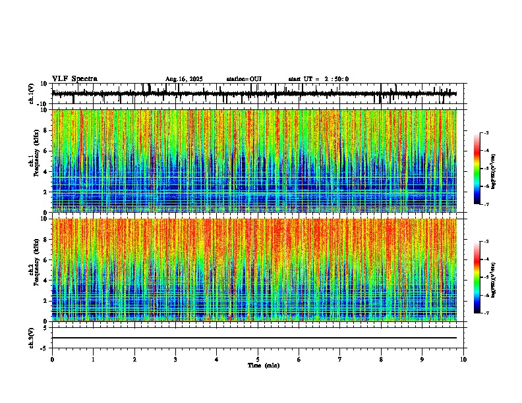The width and height of the screenshot is (522, 403).
Task: Click the time axis tick label '10'
Action: tap(463, 360)
